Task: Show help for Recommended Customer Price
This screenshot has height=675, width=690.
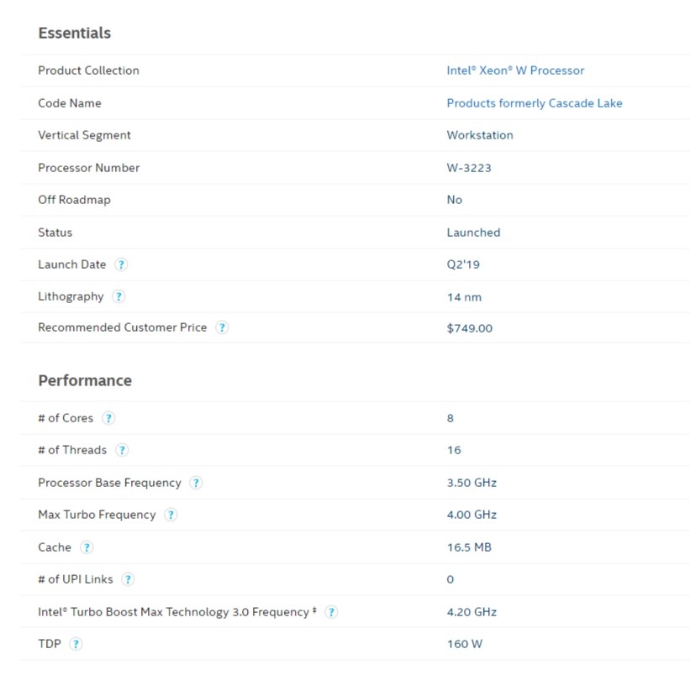Action: (x=222, y=327)
